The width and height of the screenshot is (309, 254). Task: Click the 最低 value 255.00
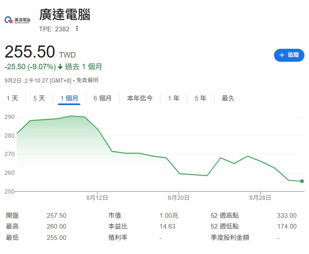(56, 238)
